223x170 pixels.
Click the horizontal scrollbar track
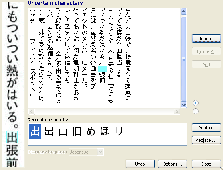(104, 111)
